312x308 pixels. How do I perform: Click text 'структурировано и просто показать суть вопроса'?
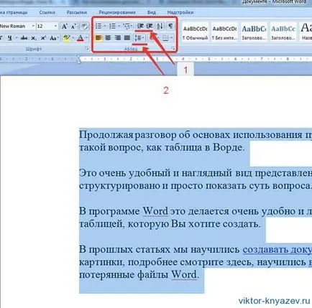pyautogui.click(x=195, y=186)
